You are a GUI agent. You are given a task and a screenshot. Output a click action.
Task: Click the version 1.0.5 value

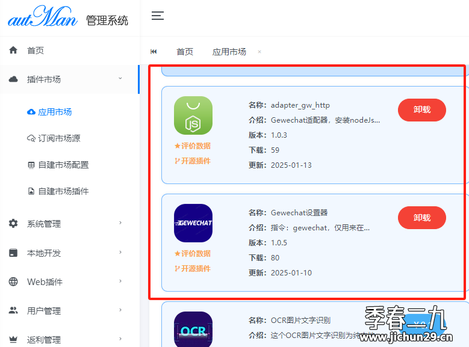(279, 243)
